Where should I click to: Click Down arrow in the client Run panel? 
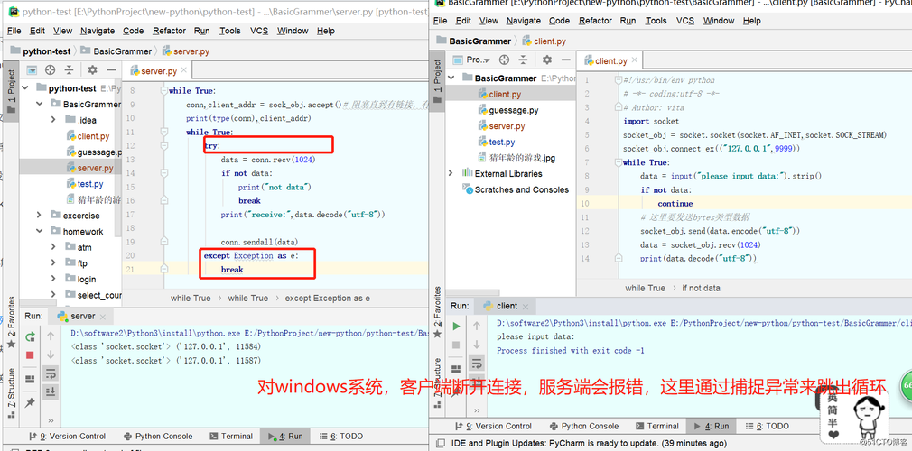tap(477, 345)
